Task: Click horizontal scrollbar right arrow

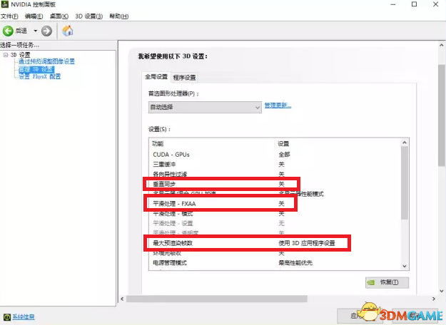Action: pos(433,299)
